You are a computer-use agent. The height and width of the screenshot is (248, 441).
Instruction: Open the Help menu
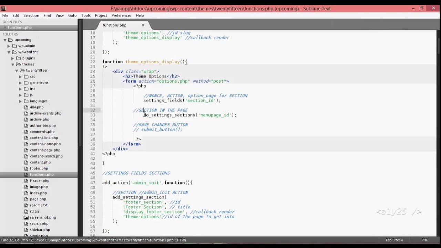pos(140,15)
